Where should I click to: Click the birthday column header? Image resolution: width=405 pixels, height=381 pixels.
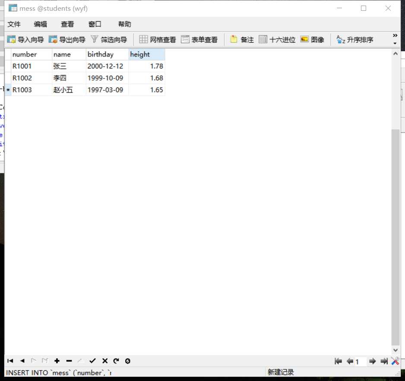tap(107, 54)
